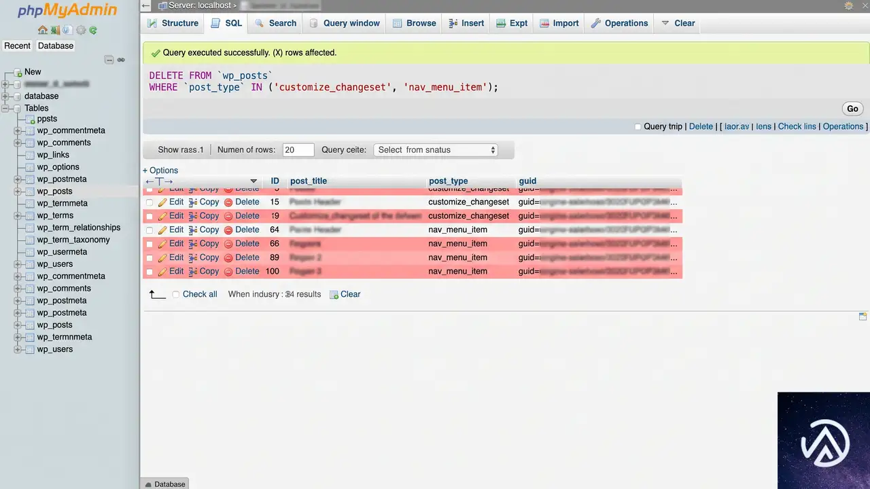Click the Number of rows input field
This screenshot has width=870, height=489.
pos(298,150)
